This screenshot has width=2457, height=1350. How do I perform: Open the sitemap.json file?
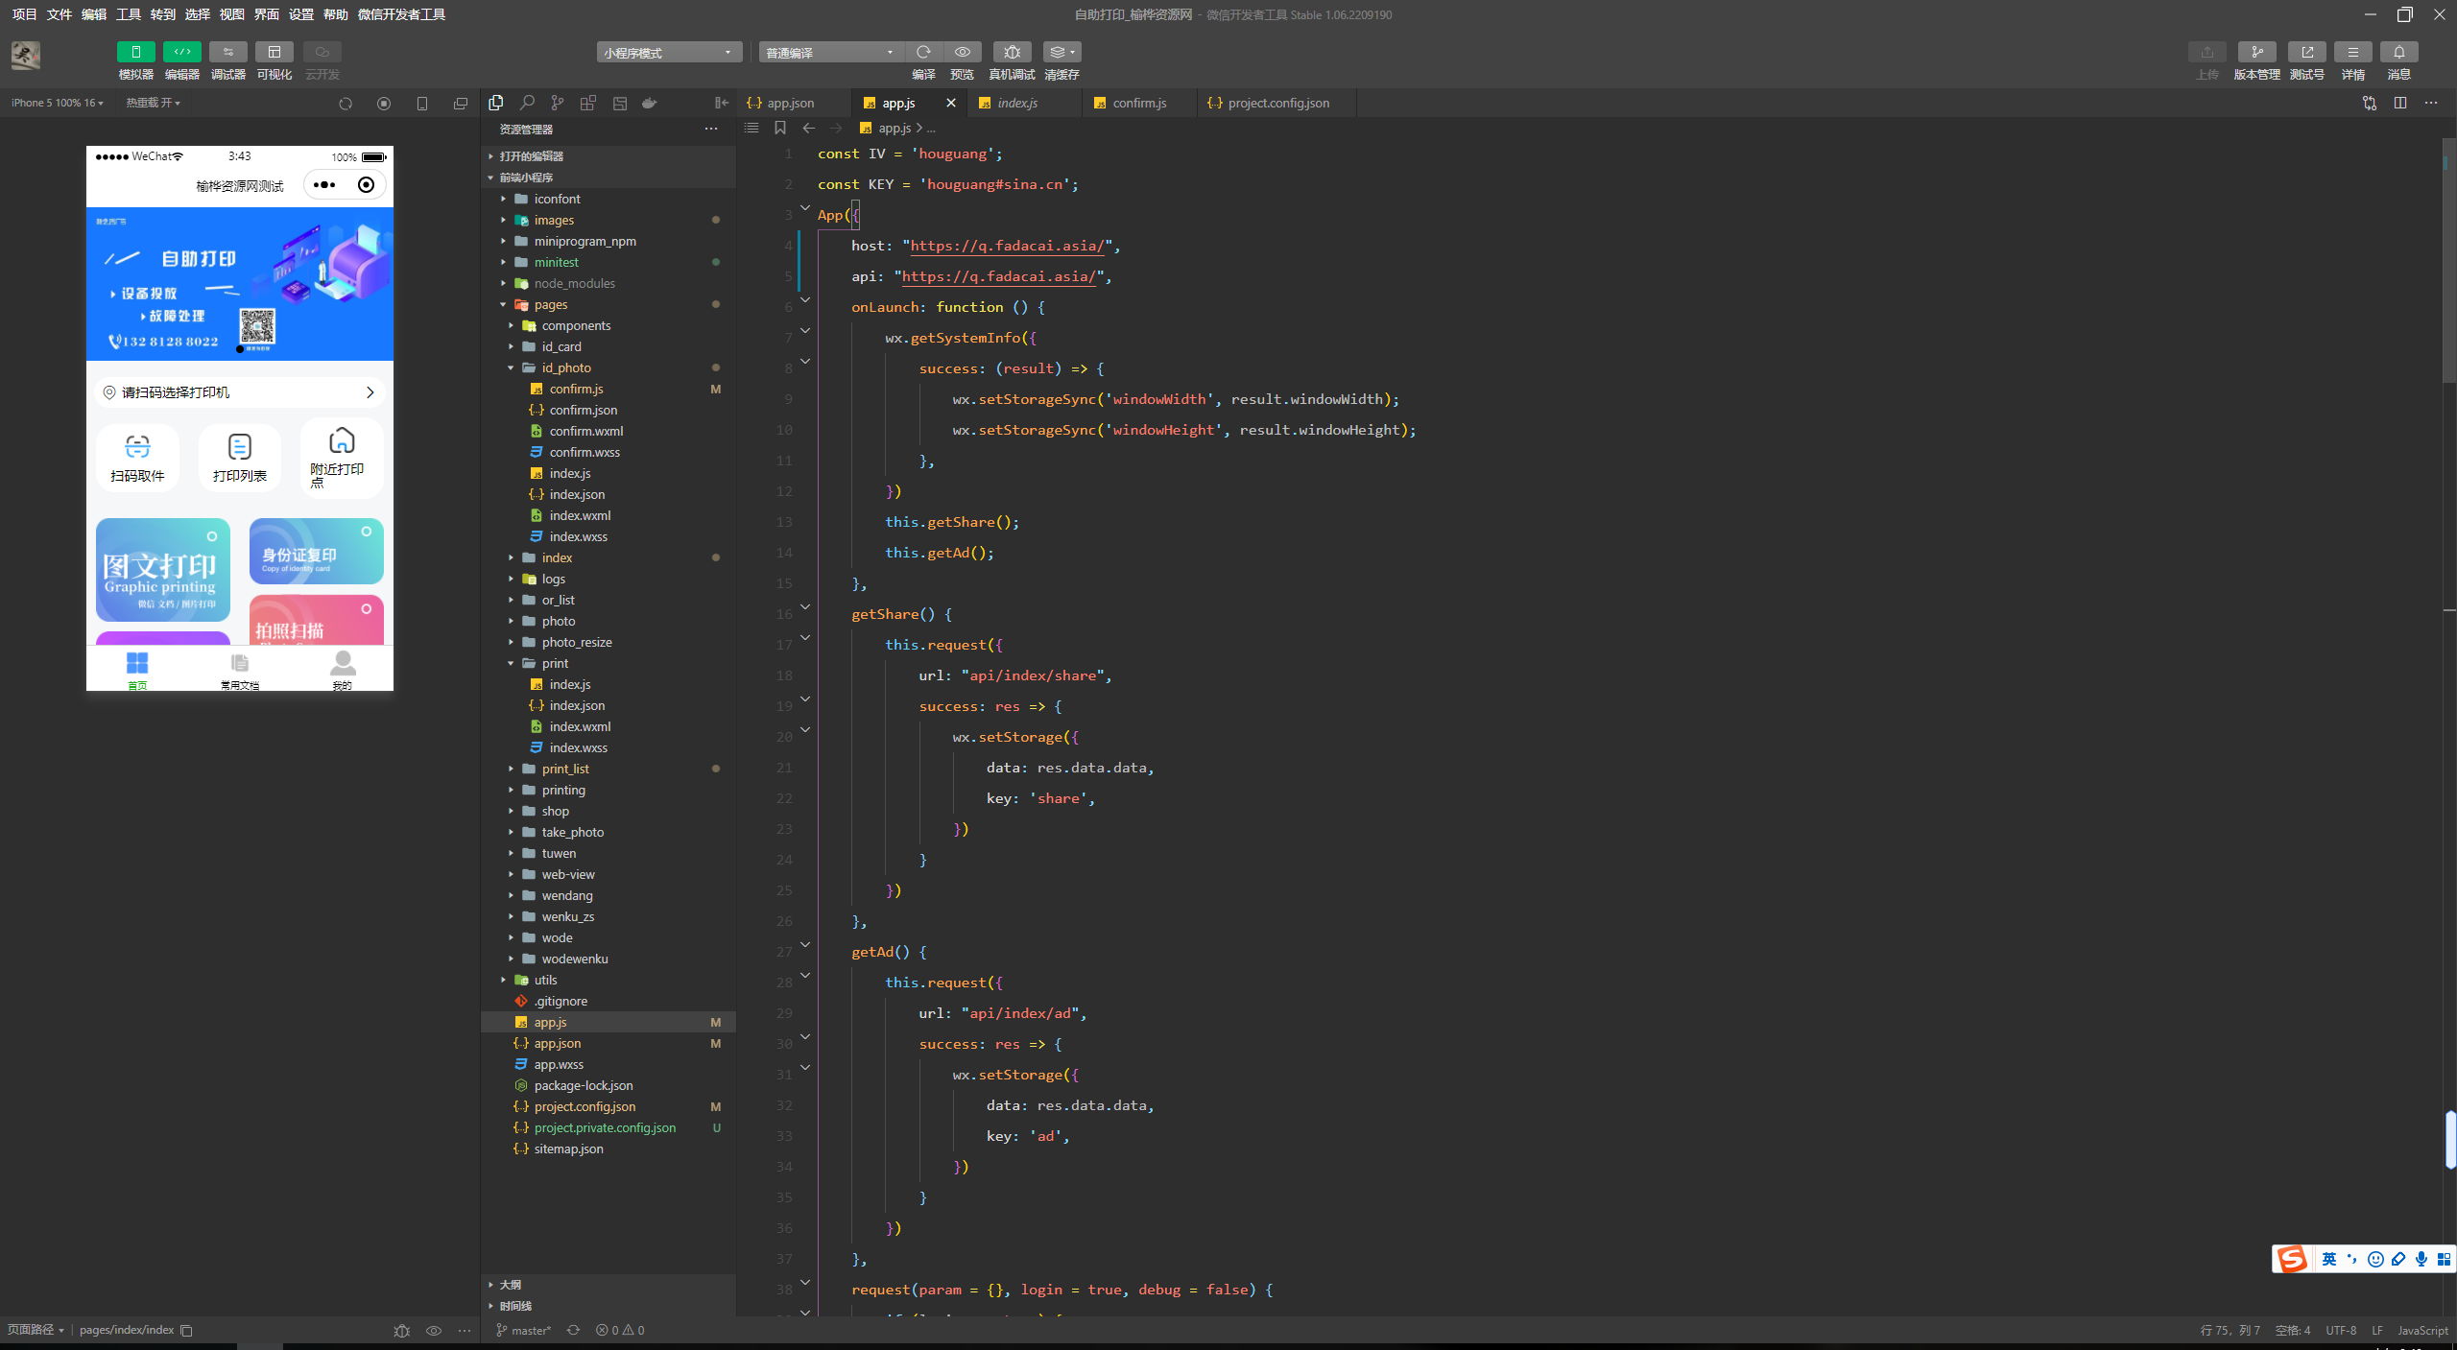(608, 1149)
